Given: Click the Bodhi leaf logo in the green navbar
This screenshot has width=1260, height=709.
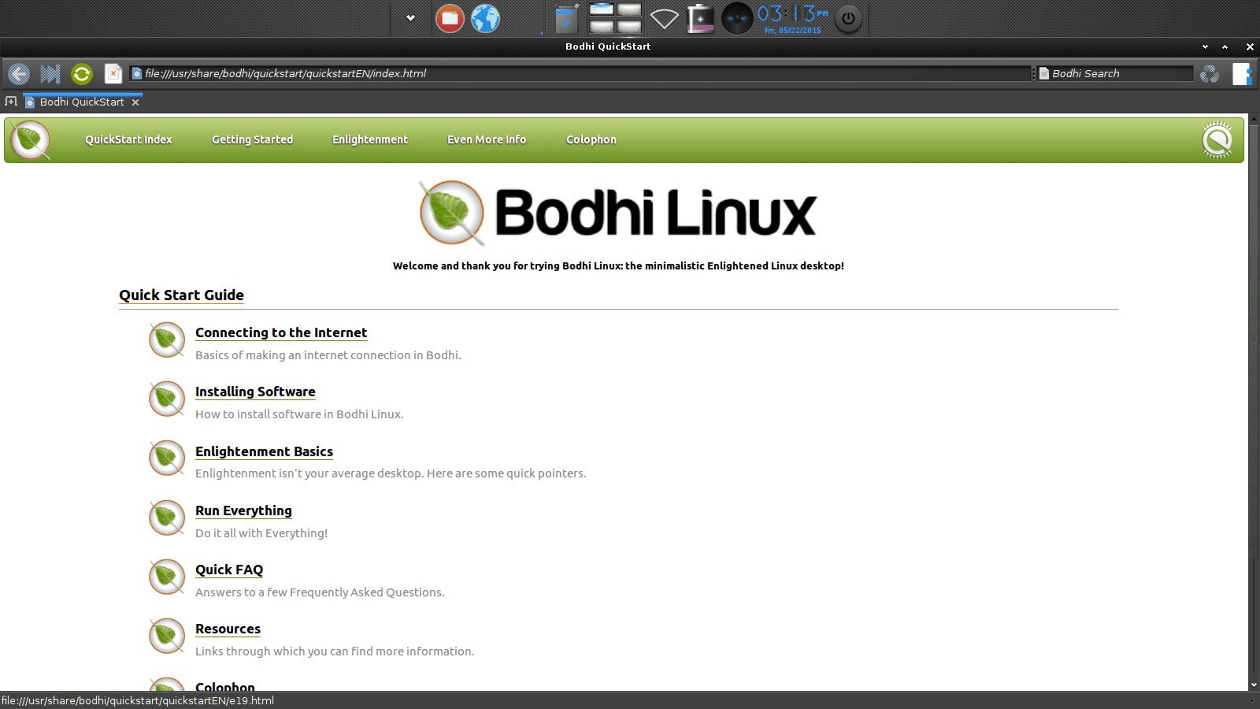Looking at the screenshot, I should coord(31,140).
